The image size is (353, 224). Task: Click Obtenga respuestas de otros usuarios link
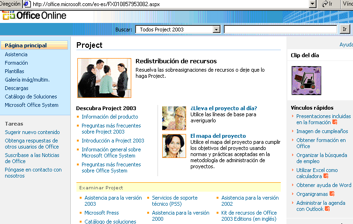pyautogui.click(x=32, y=143)
